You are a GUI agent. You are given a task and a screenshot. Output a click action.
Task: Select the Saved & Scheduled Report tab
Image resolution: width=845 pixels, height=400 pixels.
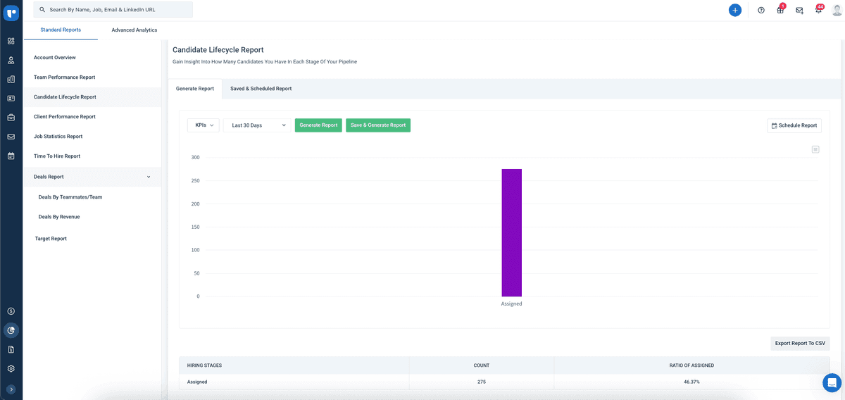261,89
